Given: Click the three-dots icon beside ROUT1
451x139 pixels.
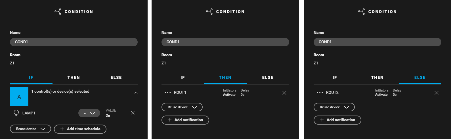Looking at the screenshot, I should (168, 93).
